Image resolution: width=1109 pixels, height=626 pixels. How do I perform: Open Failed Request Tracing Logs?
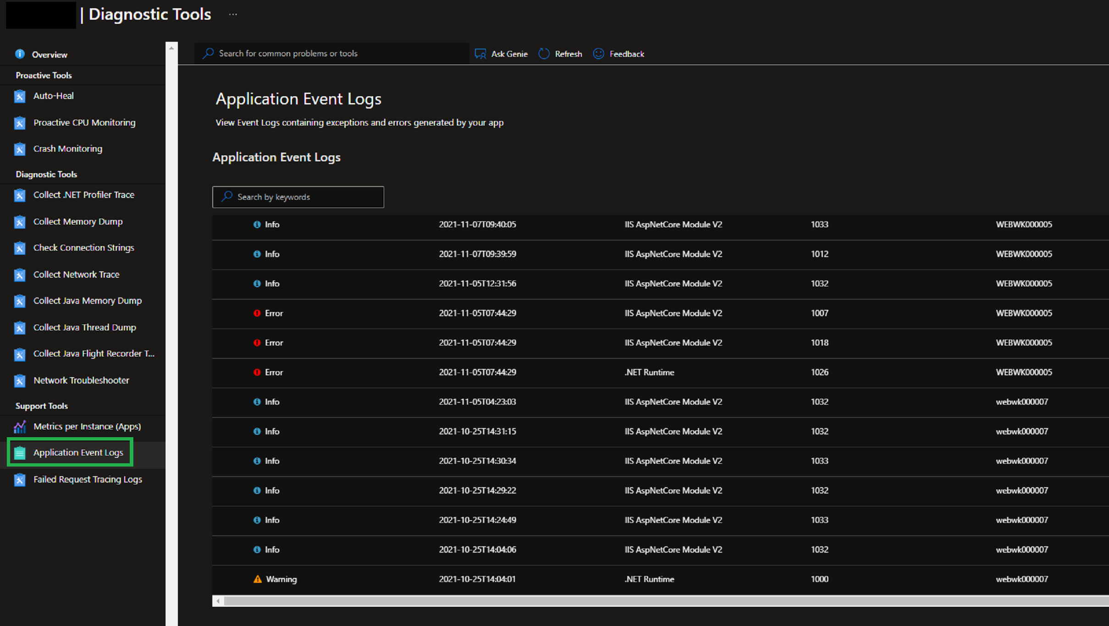[88, 479]
